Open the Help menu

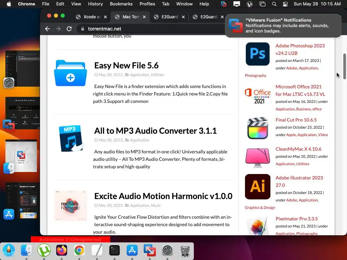coord(204,4)
